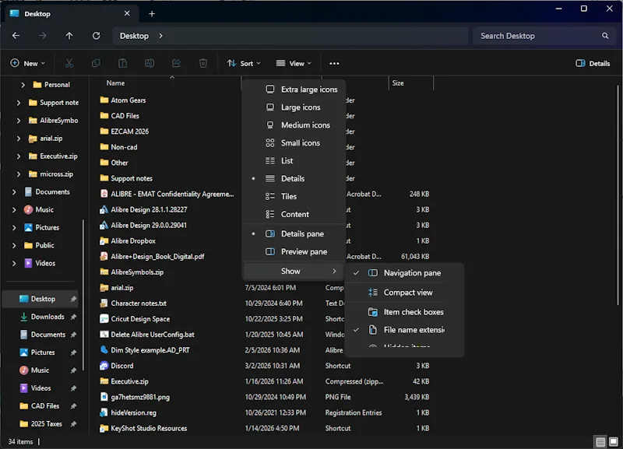This screenshot has width=623, height=449.
Task: Click the file list vertical scrollbar
Action: [x=618, y=195]
